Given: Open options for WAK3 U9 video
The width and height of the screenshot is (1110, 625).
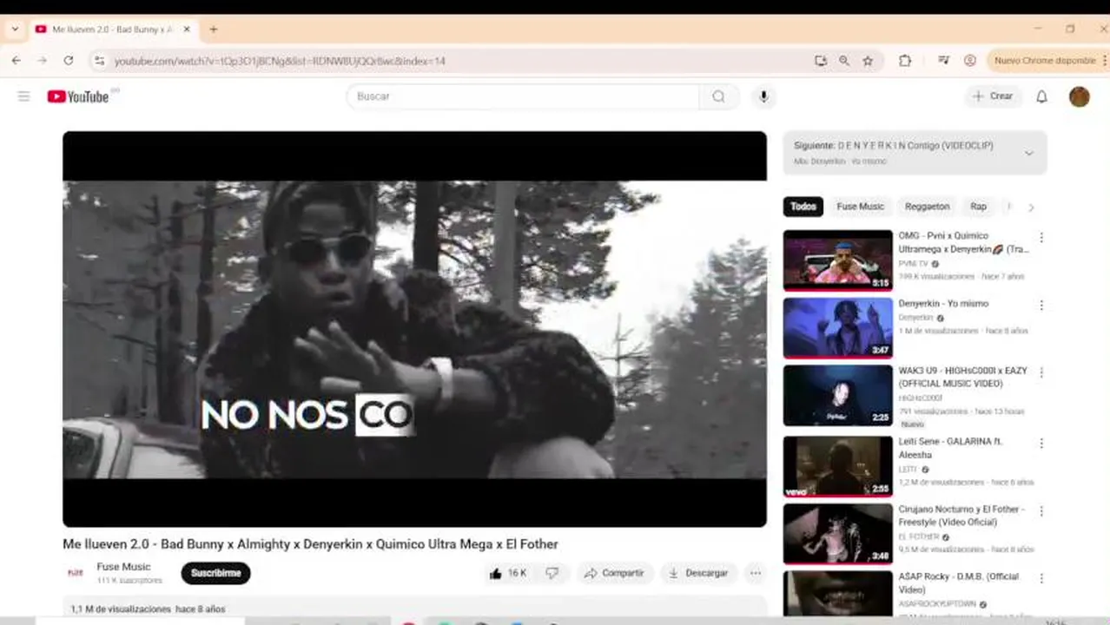Looking at the screenshot, I should point(1041,372).
